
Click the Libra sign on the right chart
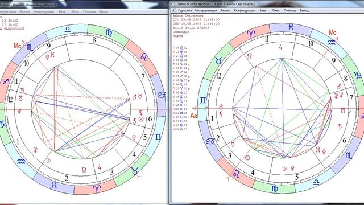[316, 182]
